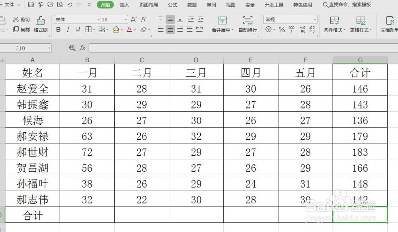Viewport: 398px width, 232px height.
Task: Decrease decimal places icon
Action: coord(312,29)
